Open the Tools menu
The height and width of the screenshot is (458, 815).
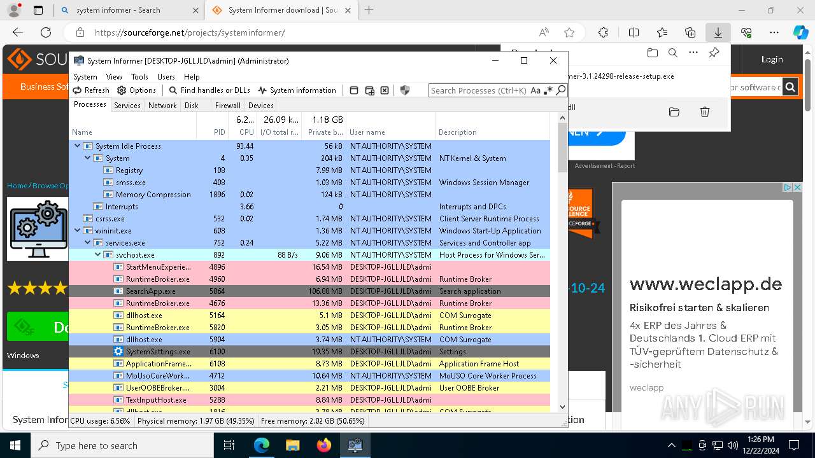point(139,76)
